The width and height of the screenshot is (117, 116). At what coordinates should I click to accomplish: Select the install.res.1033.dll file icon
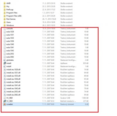pos(5,76)
